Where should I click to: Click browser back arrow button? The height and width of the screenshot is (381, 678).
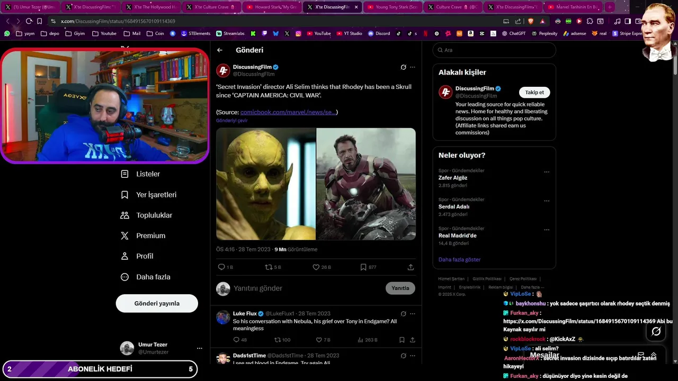[x=7, y=21]
